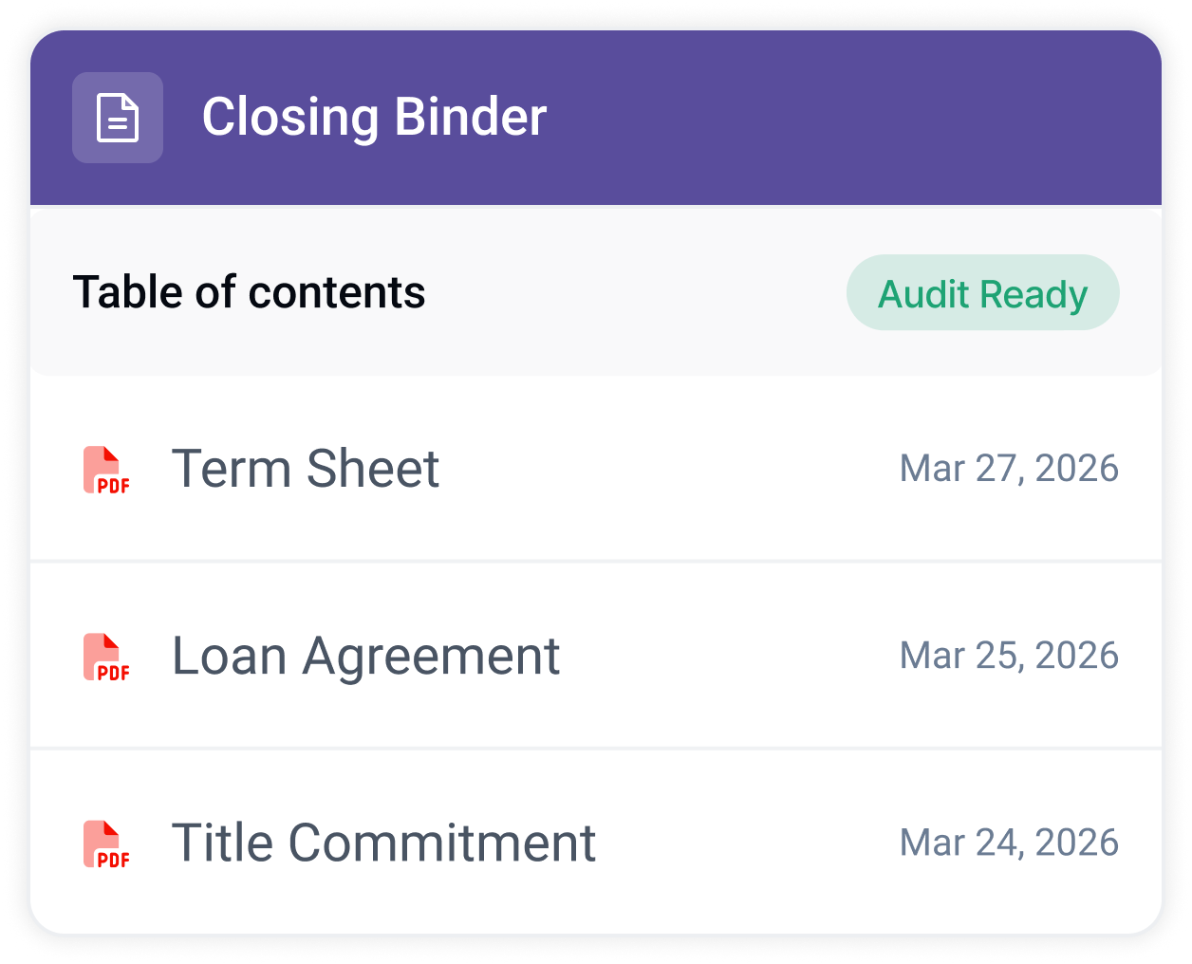Open the Title Commitment document

(383, 843)
